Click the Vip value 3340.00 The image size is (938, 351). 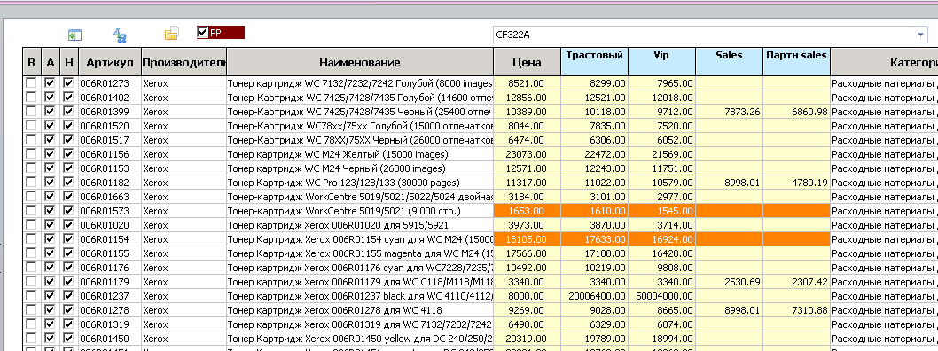[661, 282]
